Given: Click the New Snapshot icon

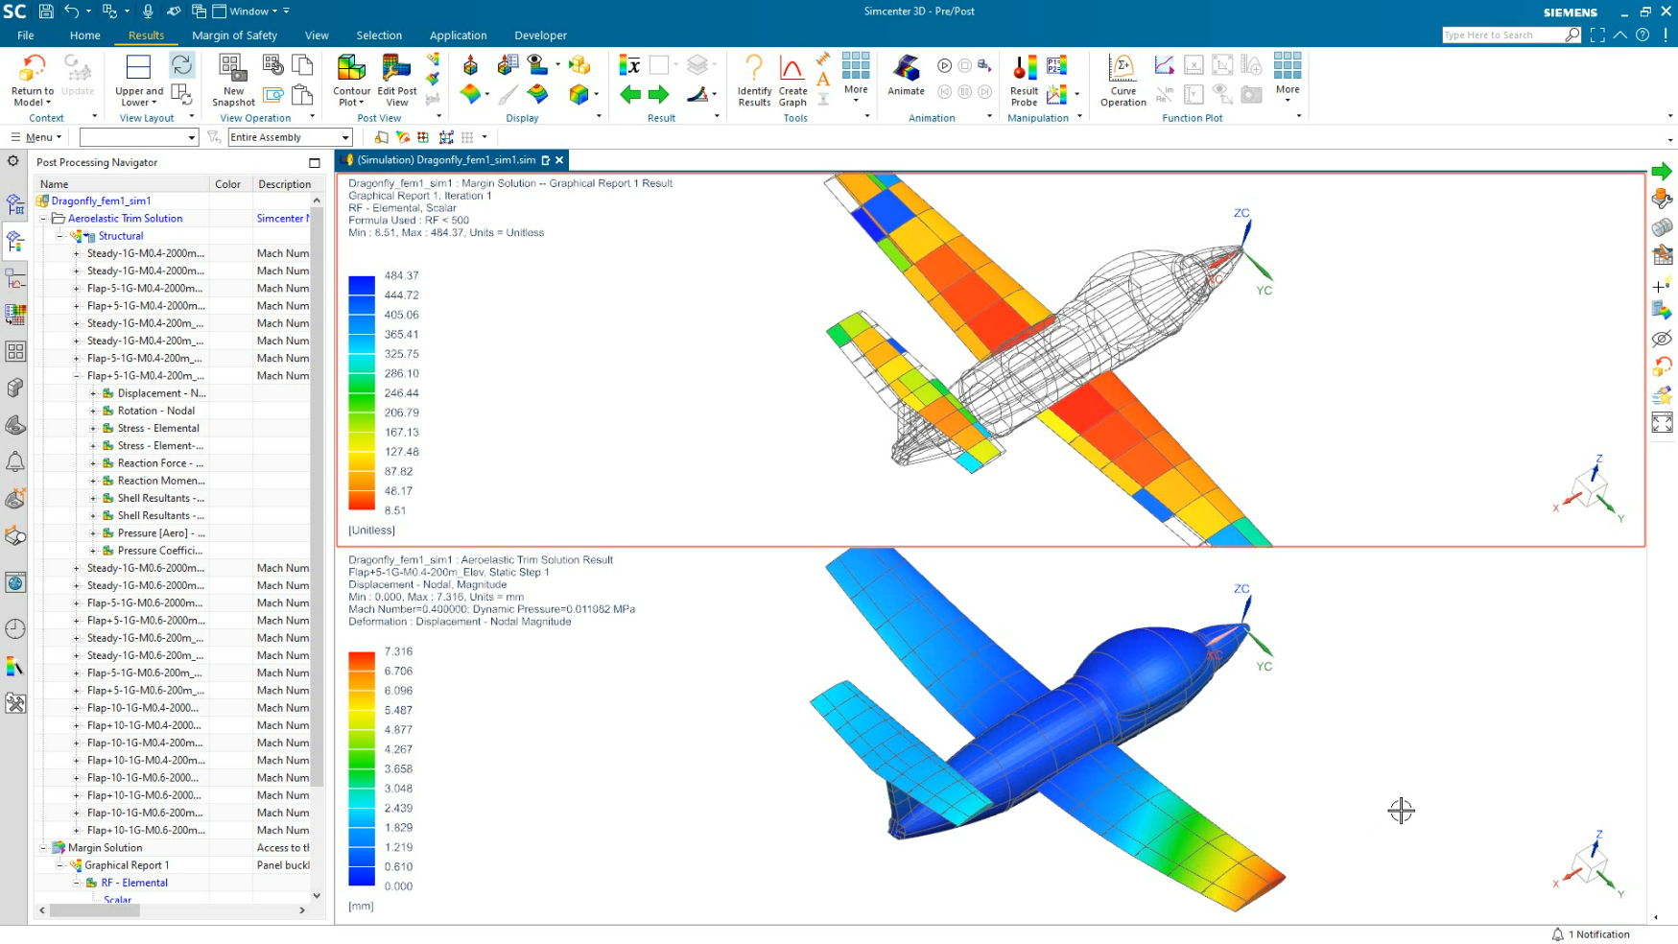Looking at the screenshot, I should point(233,80).
